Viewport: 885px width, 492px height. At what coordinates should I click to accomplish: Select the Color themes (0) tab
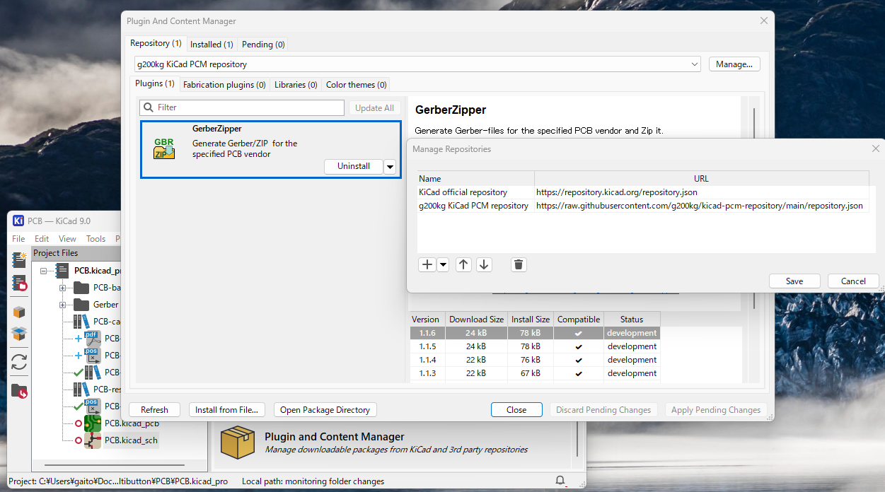tap(357, 84)
